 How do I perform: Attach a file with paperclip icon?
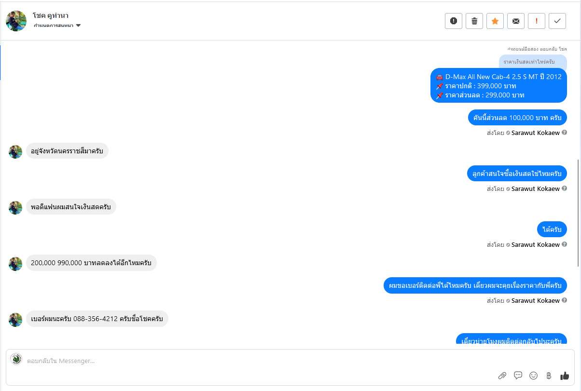coord(502,376)
